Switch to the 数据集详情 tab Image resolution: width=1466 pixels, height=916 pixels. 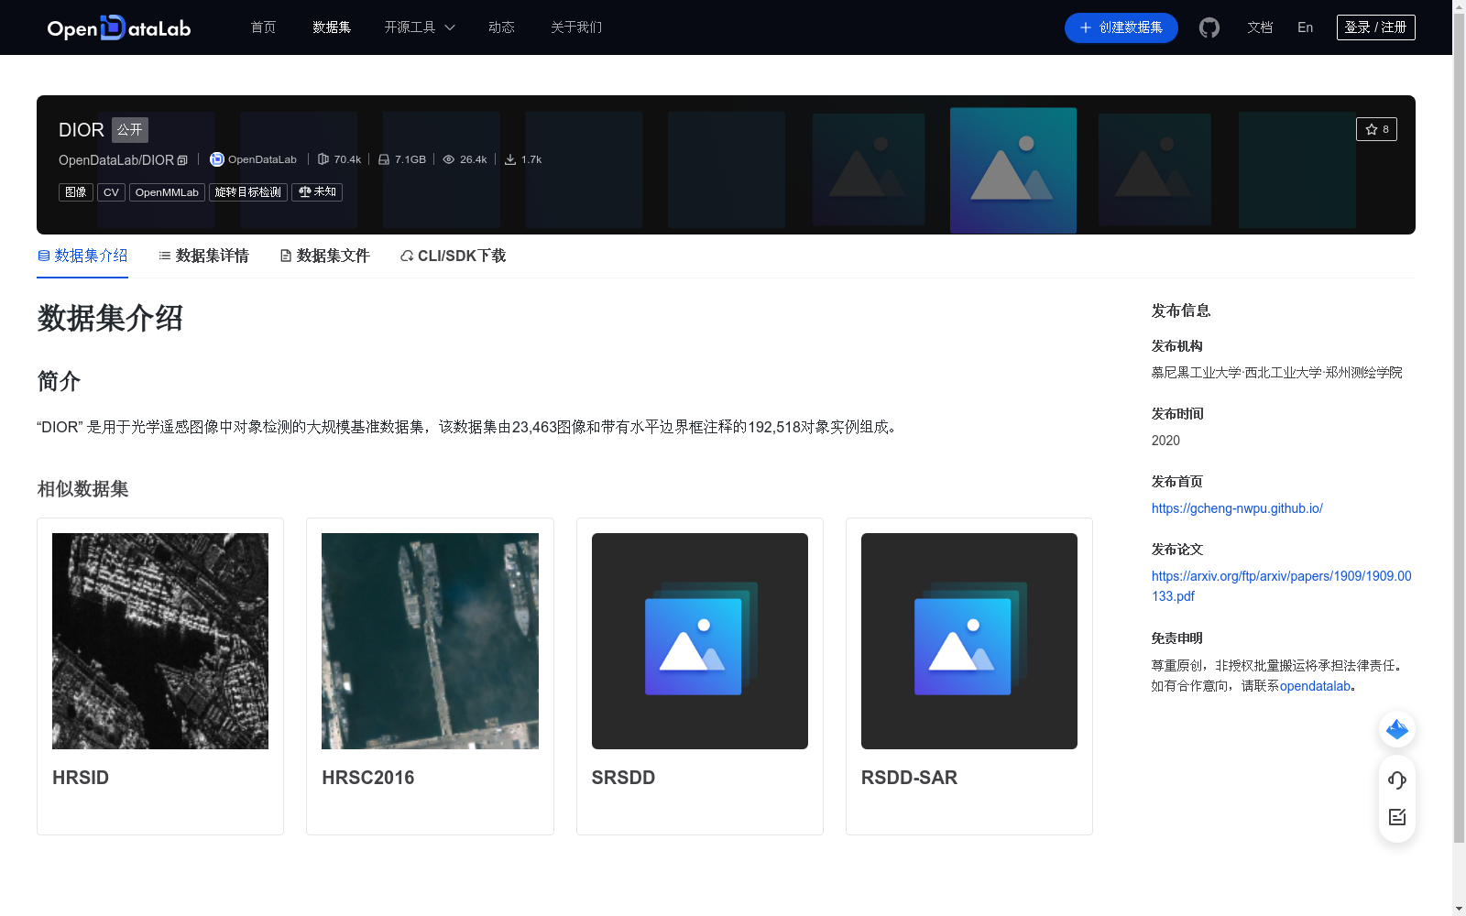(x=203, y=256)
